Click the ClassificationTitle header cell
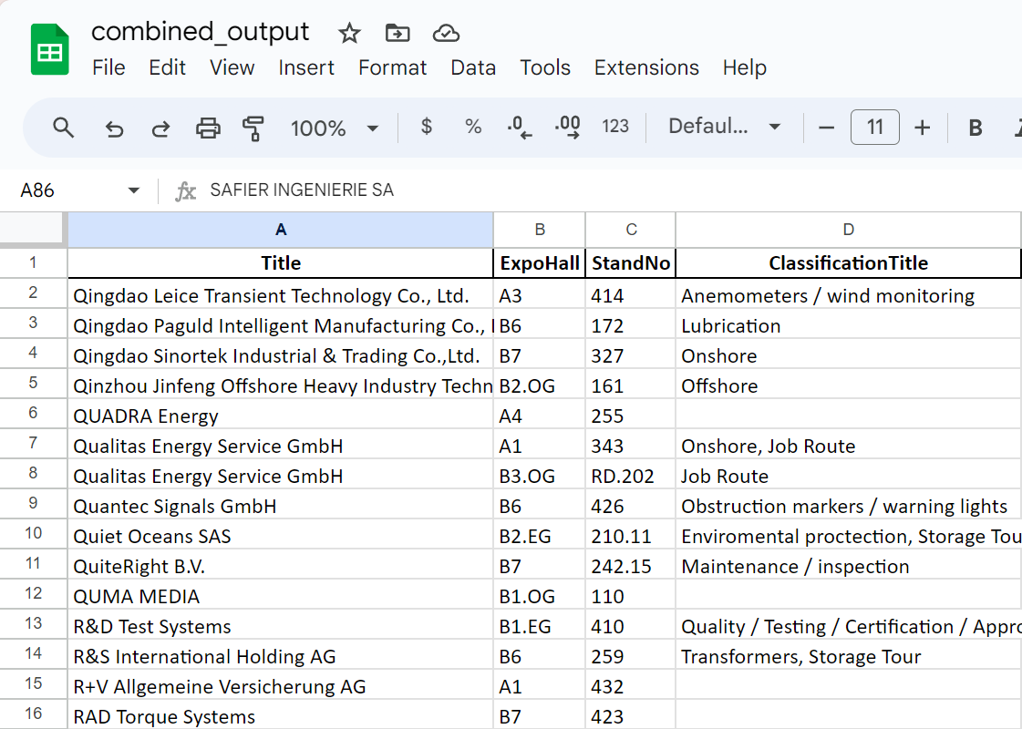This screenshot has width=1022, height=729. tap(848, 263)
